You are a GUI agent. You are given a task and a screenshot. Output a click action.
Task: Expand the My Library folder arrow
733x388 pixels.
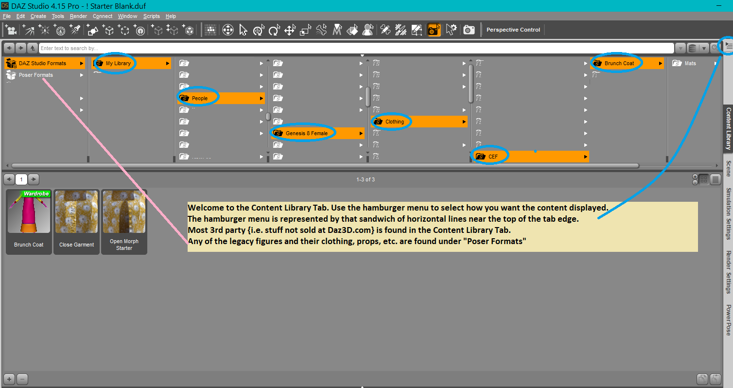pyautogui.click(x=168, y=63)
